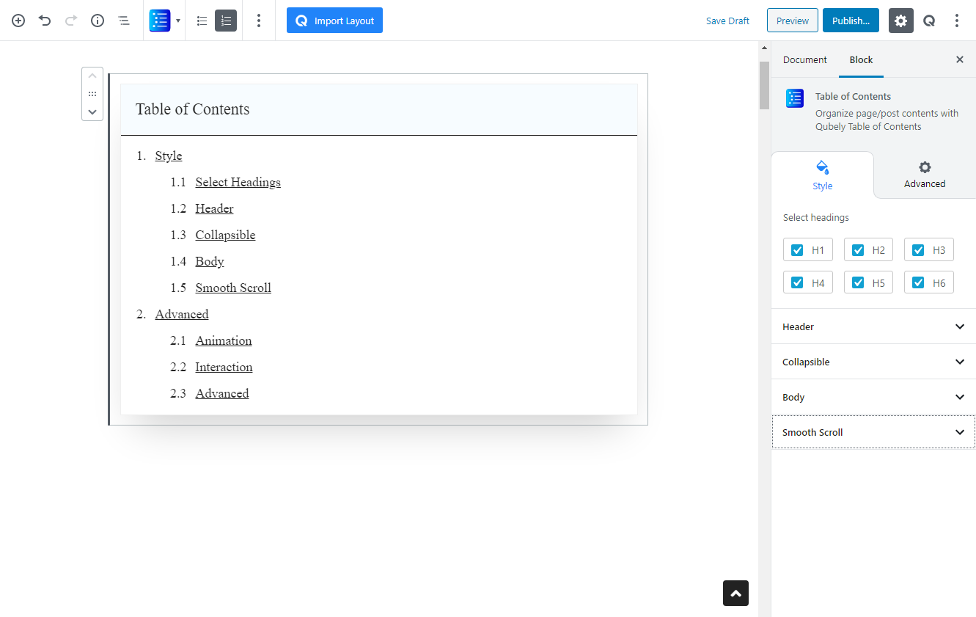Click the Header link in contents list
Screen dimensions: 976x617
coord(214,208)
